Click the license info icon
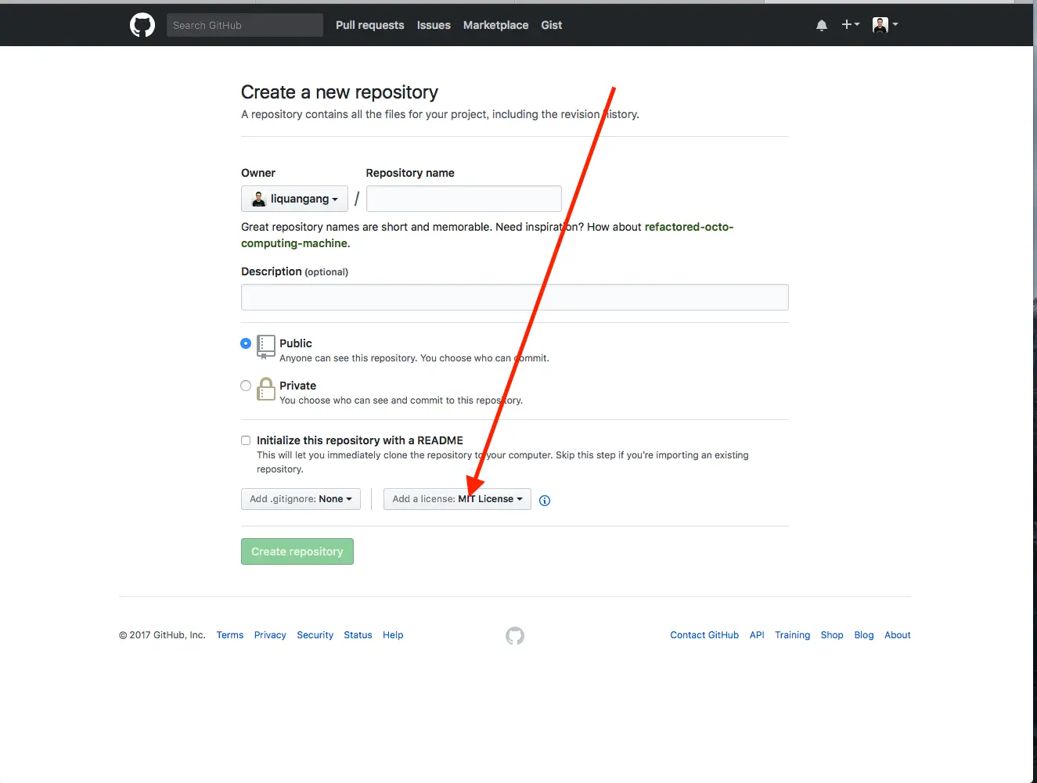The width and height of the screenshot is (1037, 783). point(545,501)
